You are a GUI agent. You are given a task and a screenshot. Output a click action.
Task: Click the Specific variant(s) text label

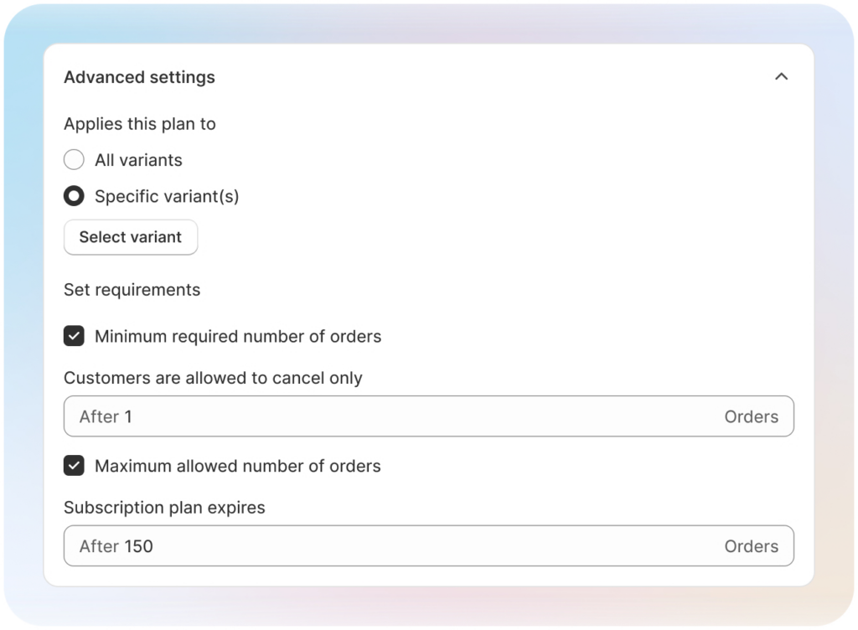pos(168,195)
